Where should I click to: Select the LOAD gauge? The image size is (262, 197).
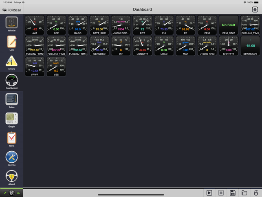164,46
